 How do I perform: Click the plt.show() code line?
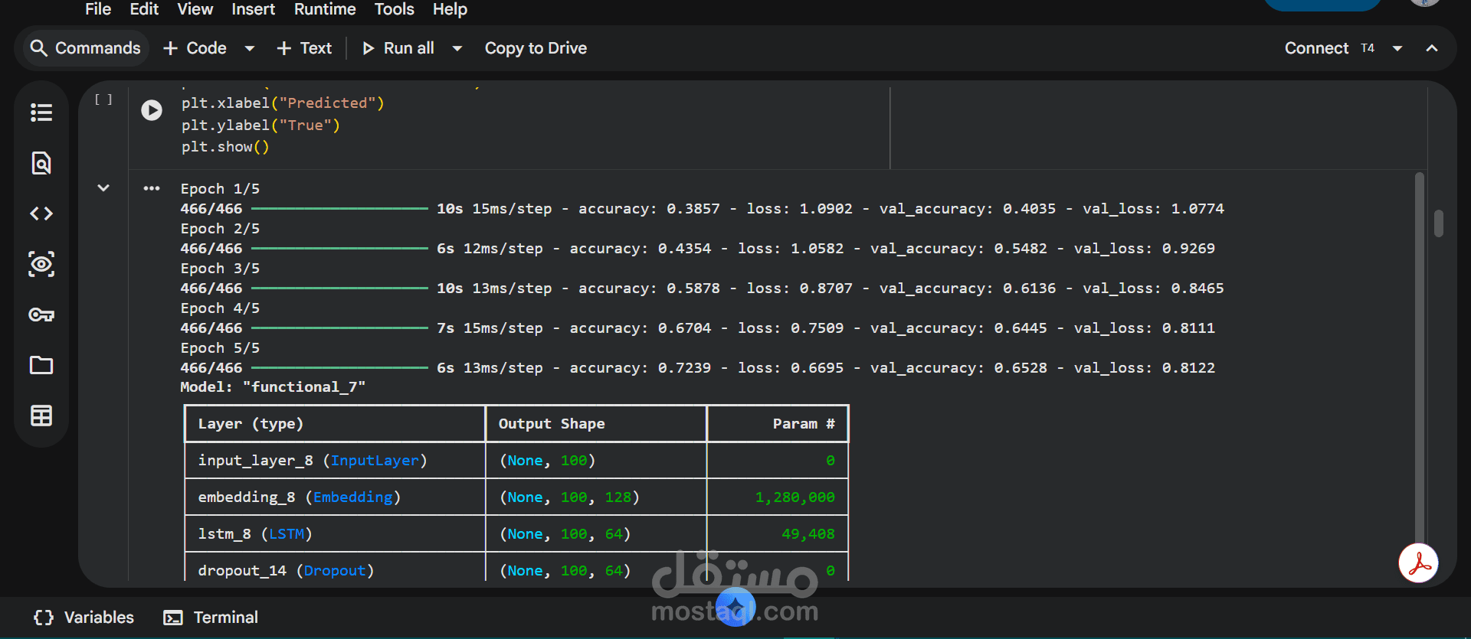(x=225, y=147)
